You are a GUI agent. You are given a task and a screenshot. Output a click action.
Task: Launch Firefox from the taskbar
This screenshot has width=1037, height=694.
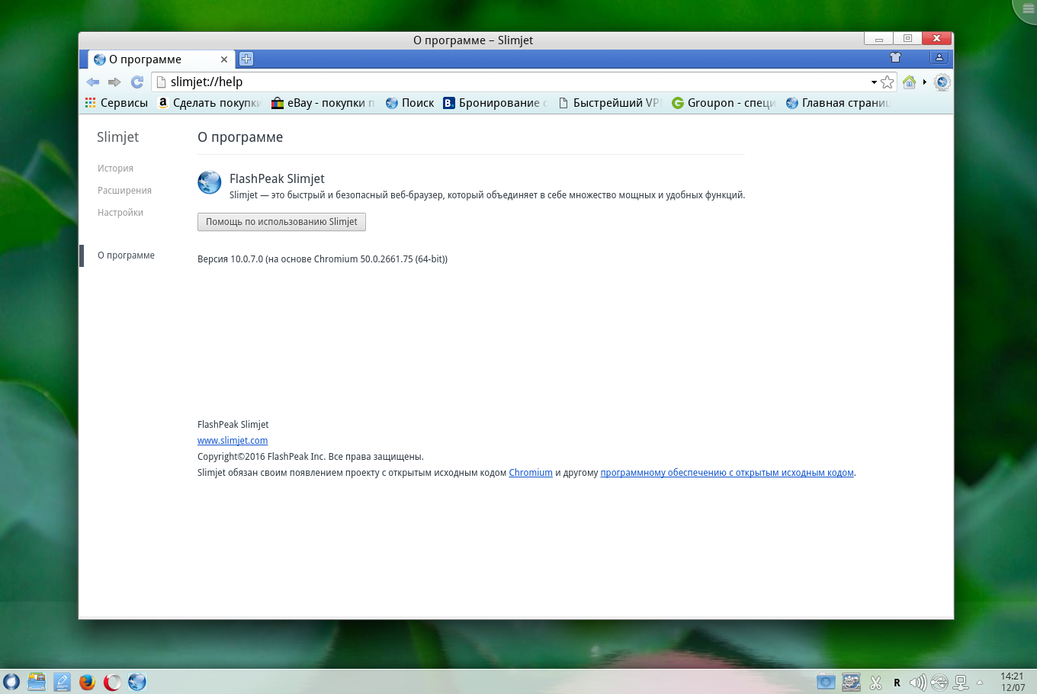tap(87, 682)
